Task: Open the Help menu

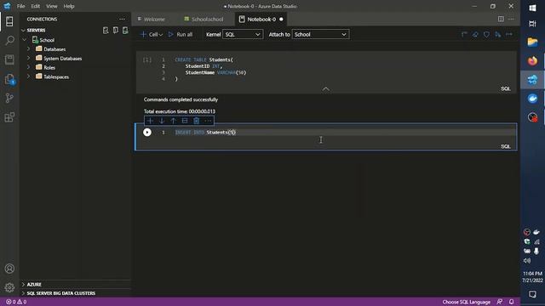Action: (x=69, y=6)
